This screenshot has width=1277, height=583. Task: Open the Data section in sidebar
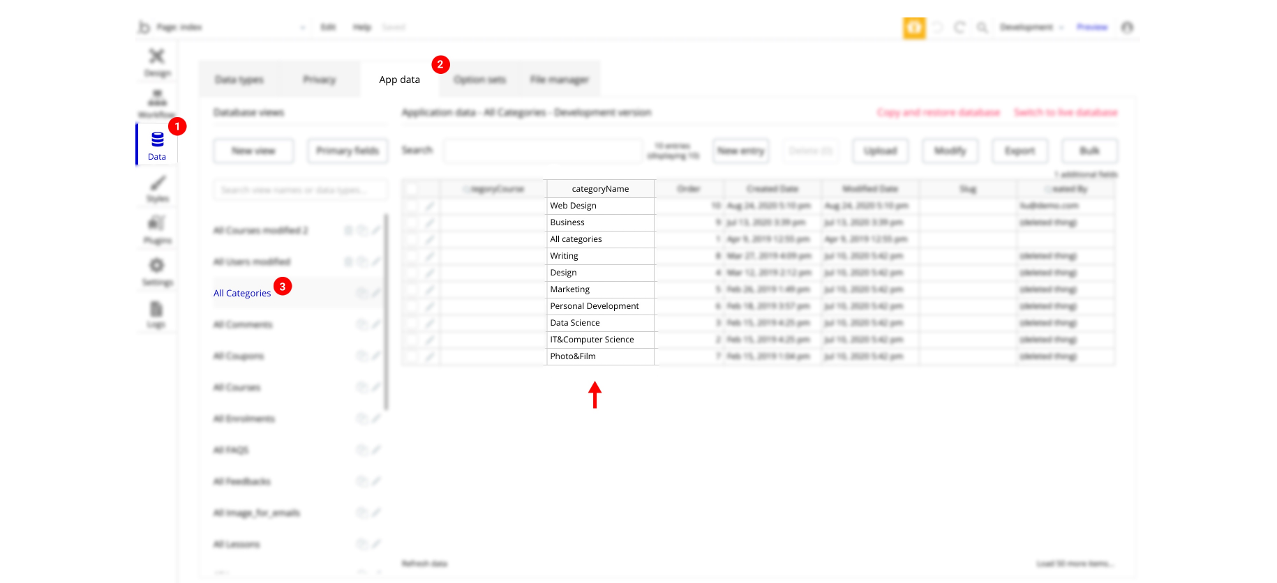pyautogui.click(x=157, y=144)
